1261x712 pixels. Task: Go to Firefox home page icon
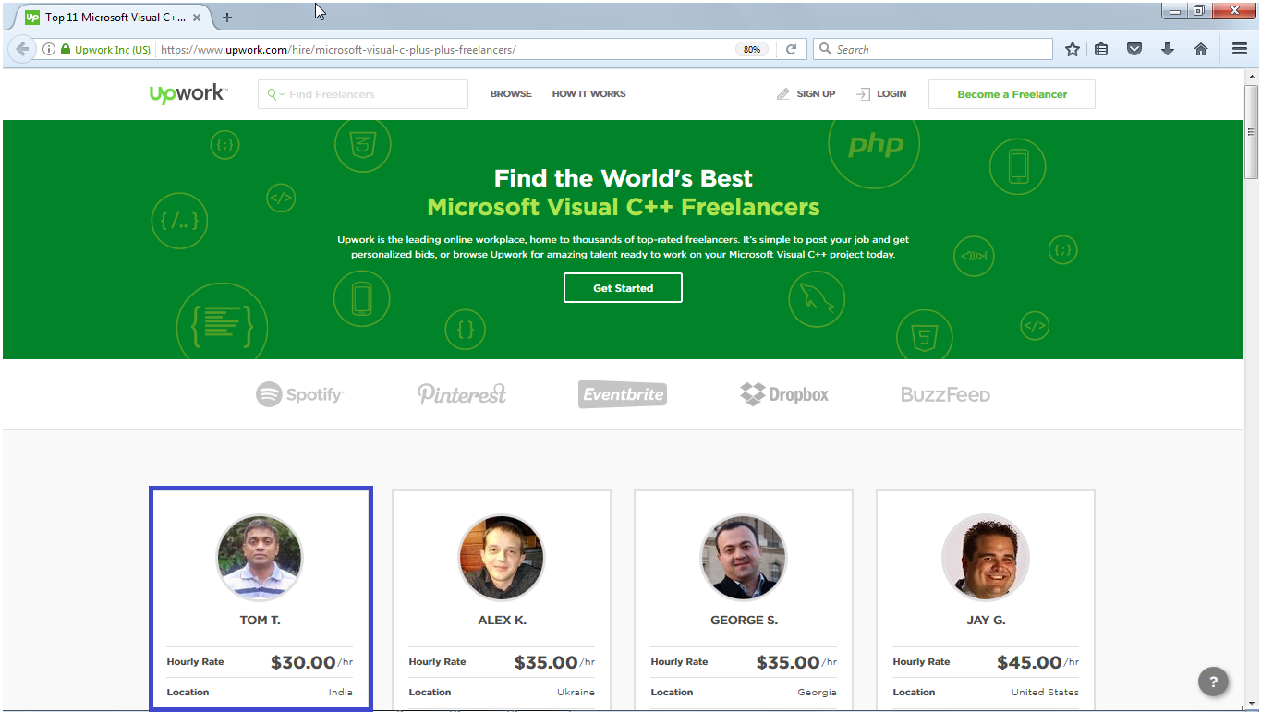pyautogui.click(x=1201, y=50)
